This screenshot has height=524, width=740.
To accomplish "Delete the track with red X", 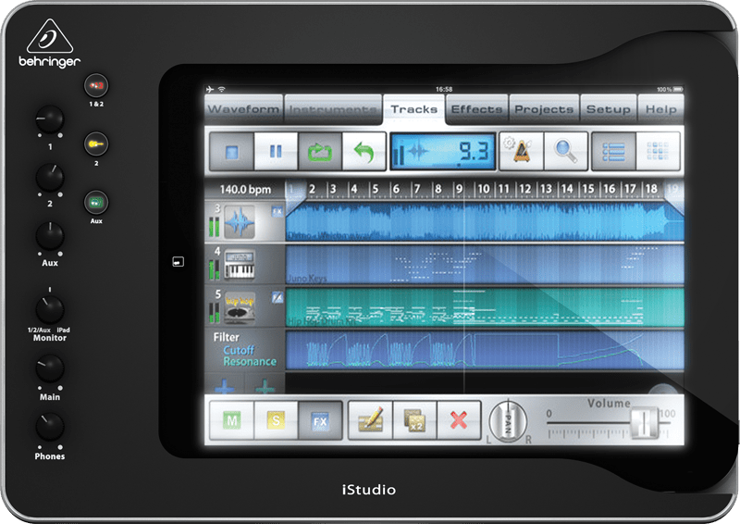I will point(458,420).
